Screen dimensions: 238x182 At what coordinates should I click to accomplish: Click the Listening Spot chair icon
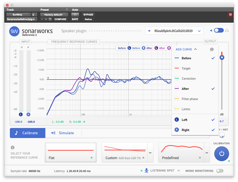tap(147, 171)
